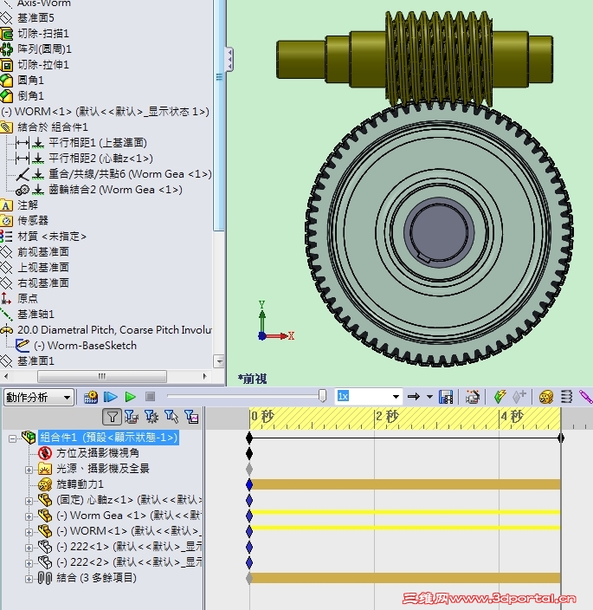Collapse the 組合件1 tree node
Screen dimensions: 593x610
[x=12, y=438]
